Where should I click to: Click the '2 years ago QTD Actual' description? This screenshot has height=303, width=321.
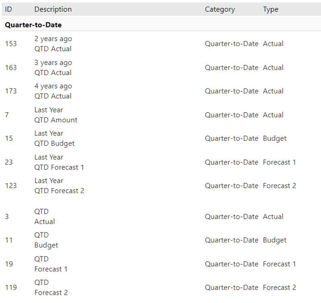pyautogui.click(x=53, y=44)
